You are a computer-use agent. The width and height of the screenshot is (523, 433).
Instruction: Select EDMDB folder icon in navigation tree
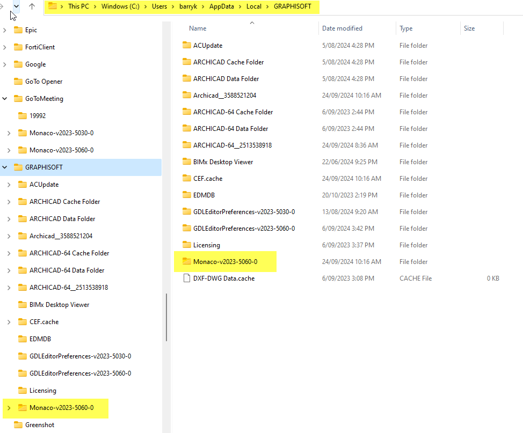click(x=23, y=339)
